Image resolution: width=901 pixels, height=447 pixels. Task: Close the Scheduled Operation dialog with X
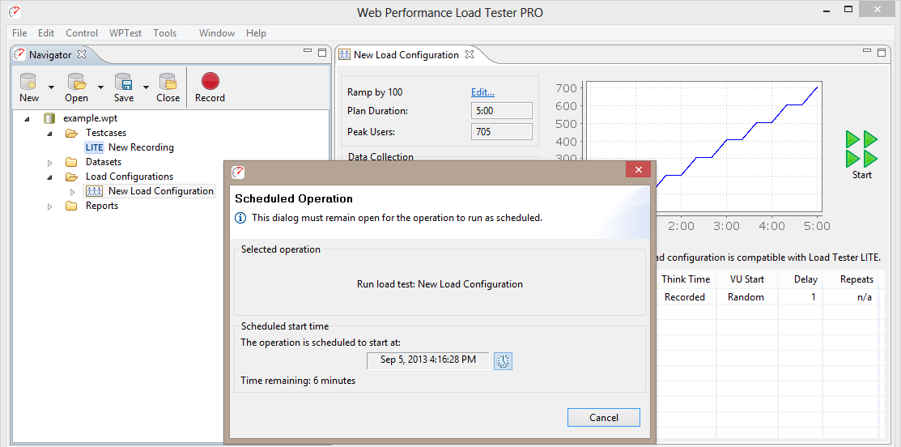[x=638, y=170]
